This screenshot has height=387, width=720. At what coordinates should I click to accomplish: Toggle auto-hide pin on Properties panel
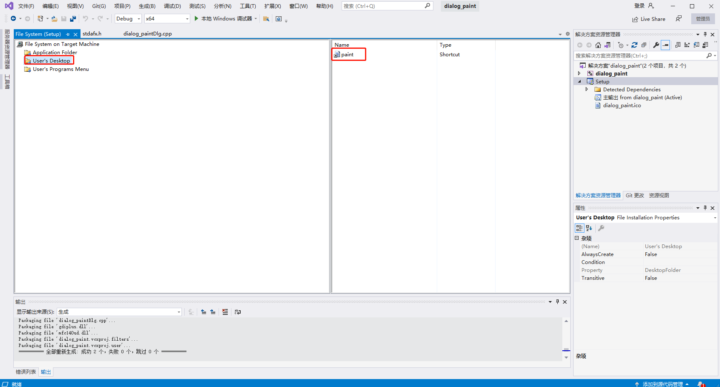705,208
